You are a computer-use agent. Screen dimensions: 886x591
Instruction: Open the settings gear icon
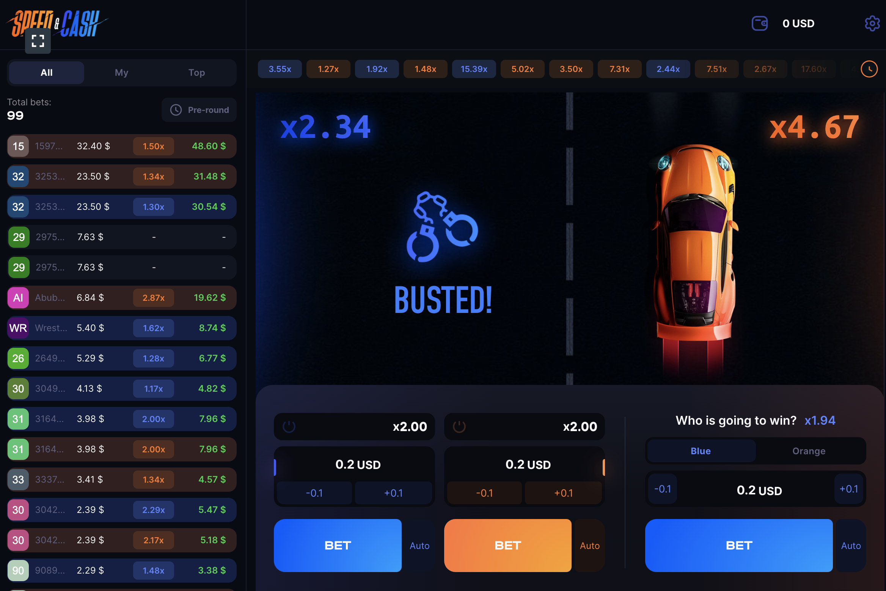[x=872, y=23]
